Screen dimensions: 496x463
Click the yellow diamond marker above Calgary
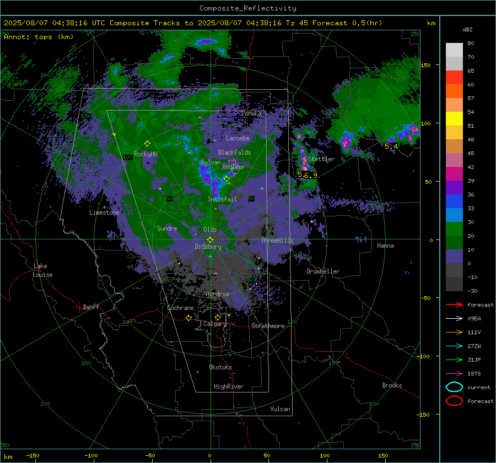[x=218, y=317]
